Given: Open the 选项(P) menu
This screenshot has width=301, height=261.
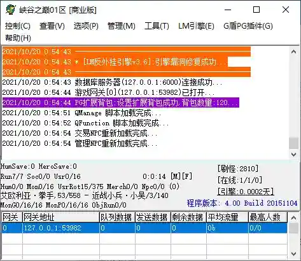Looking at the screenshot, I should click(x=86, y=26).
